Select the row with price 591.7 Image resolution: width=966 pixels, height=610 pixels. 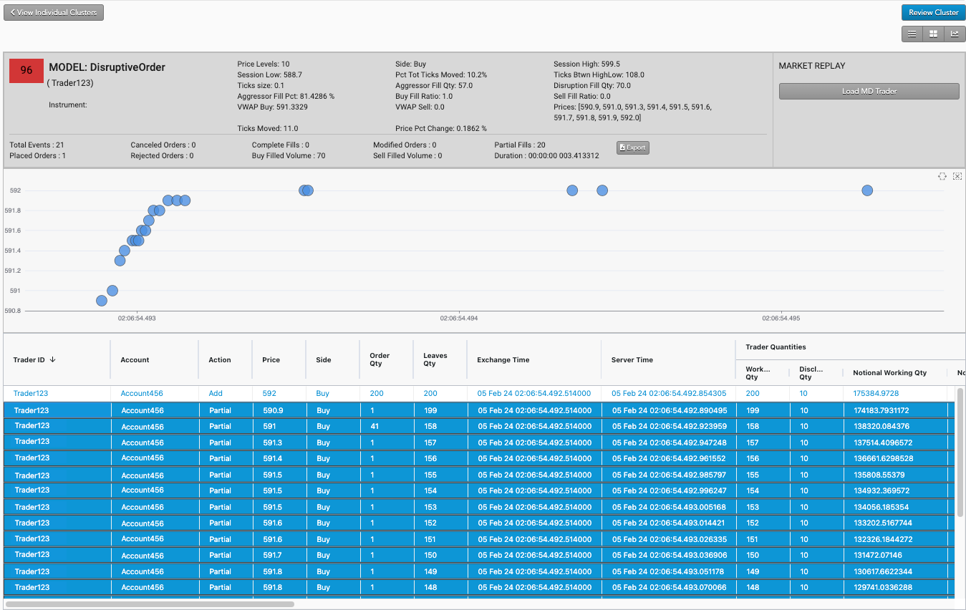pos(480,555)
